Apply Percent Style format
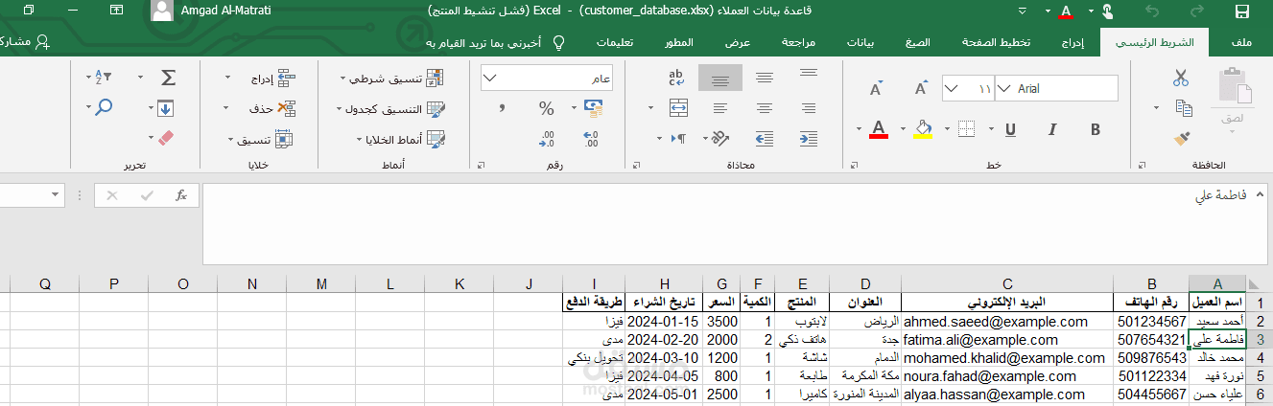This screenshot has height=406, width=1273. pos(546,108)
